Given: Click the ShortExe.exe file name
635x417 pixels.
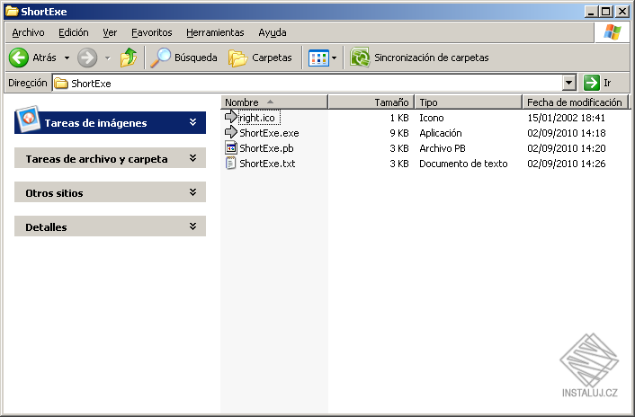Looking at the screenshot, I should [x=269, y=133].
